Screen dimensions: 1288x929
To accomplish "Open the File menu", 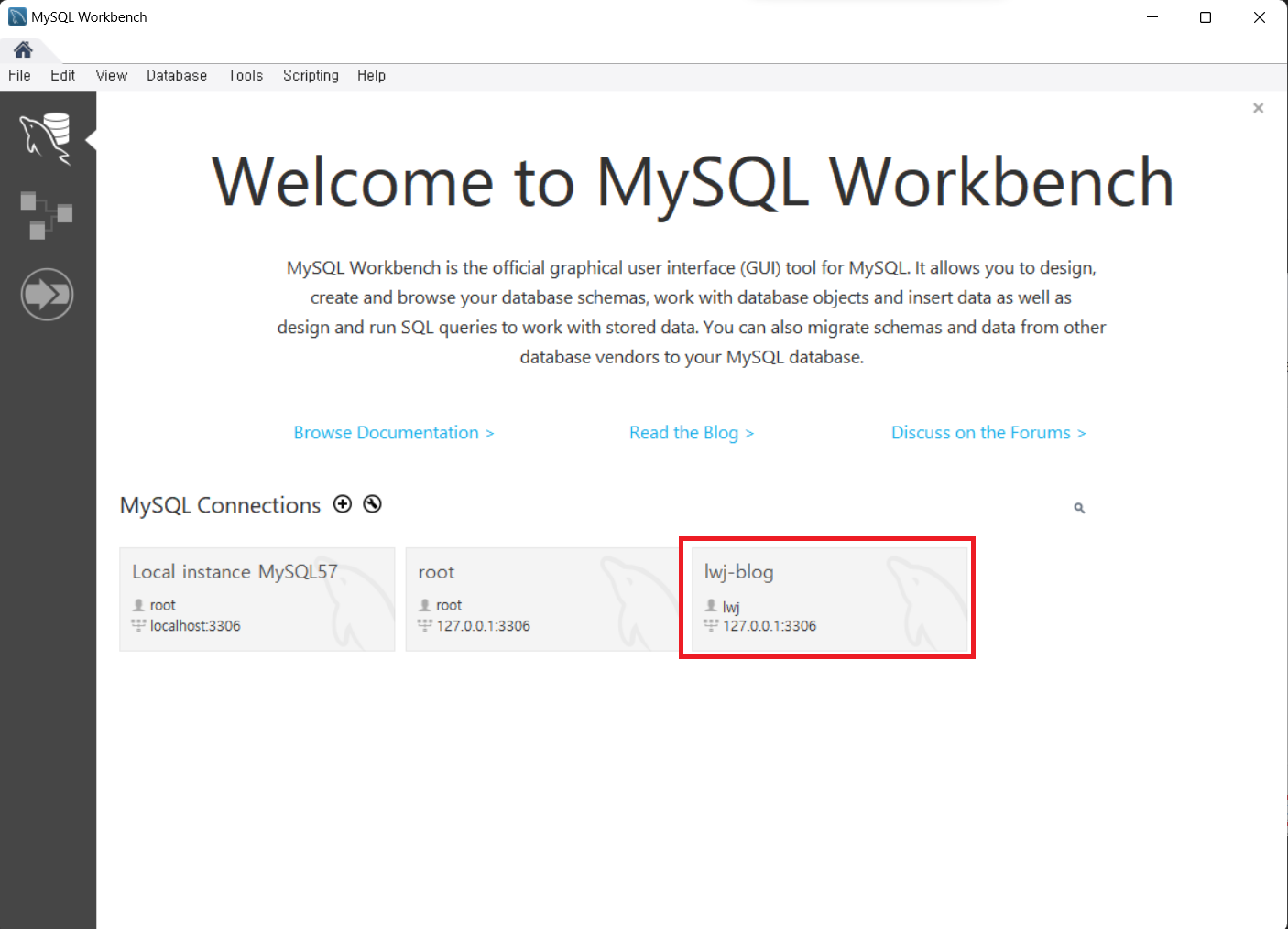I will [x=19, y=76].
